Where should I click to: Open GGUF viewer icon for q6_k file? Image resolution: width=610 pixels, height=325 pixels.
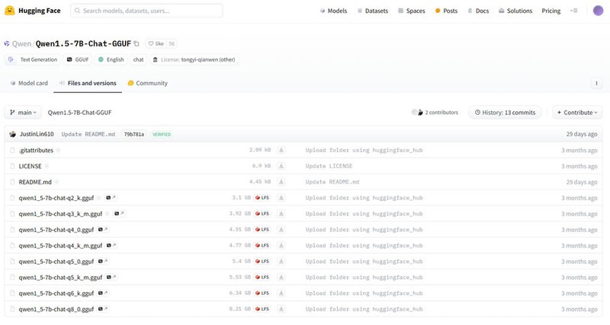tap(103, 293)
